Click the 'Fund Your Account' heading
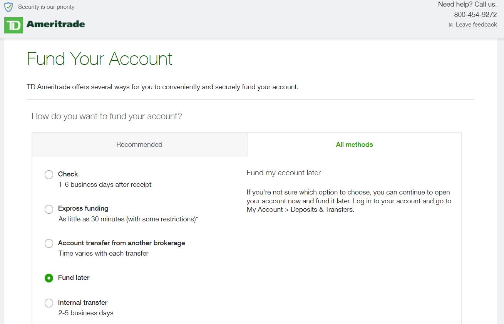This screenshot has width=504, height=324. [100, 59]
